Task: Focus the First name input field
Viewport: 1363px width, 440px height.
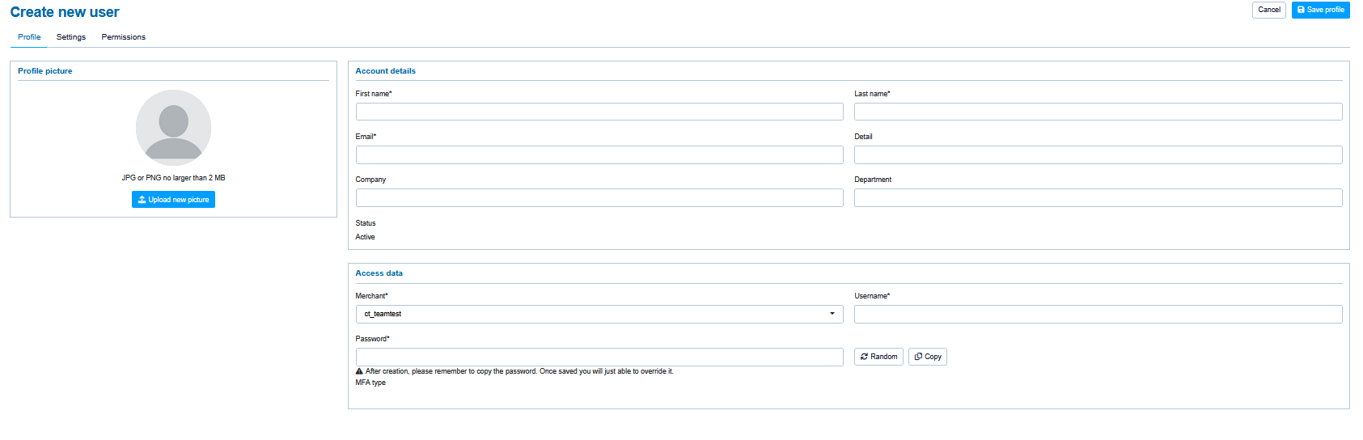Action: pyautogui.click(x=599, y=112)
